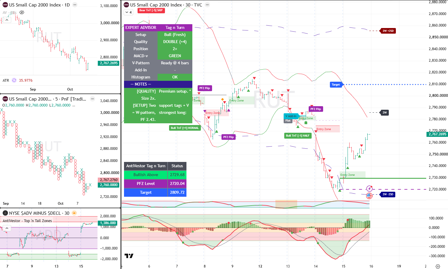This screenshot has height=269, width=448.
Task: Select the V Add-In label
Action: [291, 116]
